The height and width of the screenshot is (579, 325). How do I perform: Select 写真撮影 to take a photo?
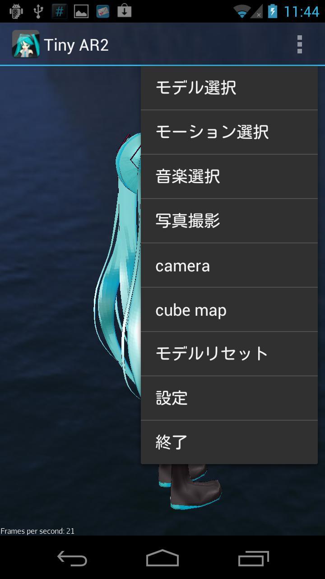point(229,221)
